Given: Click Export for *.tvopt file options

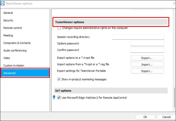Looking at the screenshot, I should click(147, 58).
